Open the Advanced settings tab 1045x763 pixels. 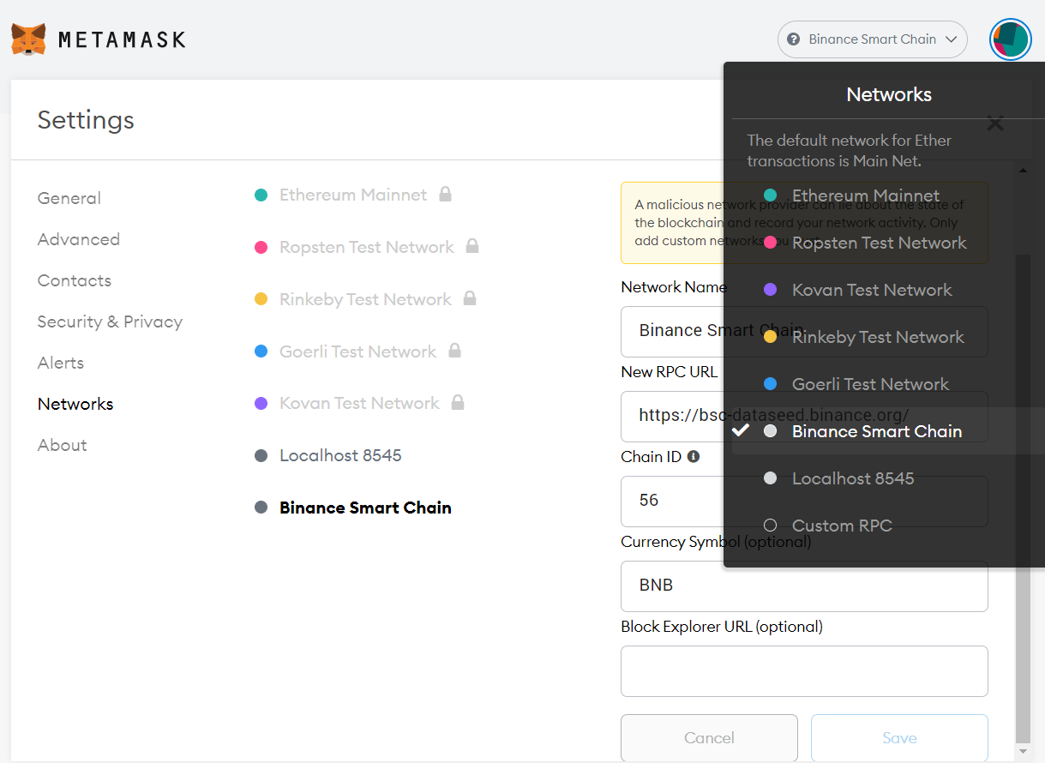tap(79, 239)
